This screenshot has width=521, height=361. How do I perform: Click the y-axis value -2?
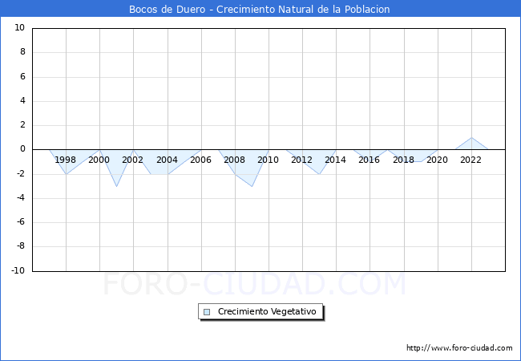(x=21, y=173)
